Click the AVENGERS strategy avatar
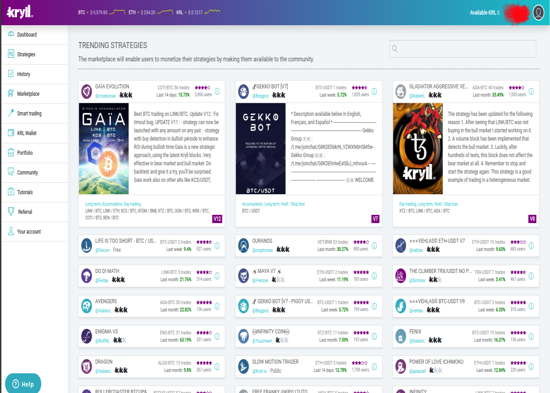 click(x=86, y=306)
